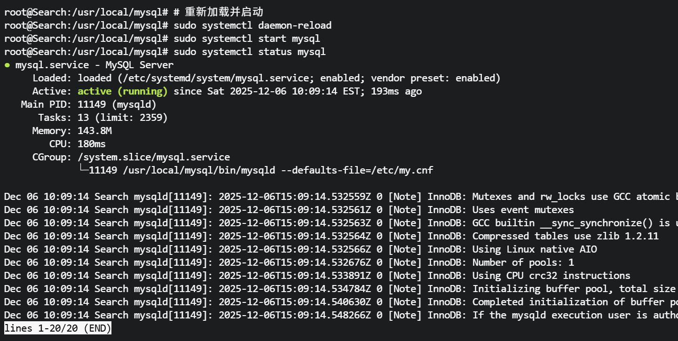This screenshot has width=678, height=341.
Task: Click the "sudo systemctl status mysql" command
Action: (250, 52)
